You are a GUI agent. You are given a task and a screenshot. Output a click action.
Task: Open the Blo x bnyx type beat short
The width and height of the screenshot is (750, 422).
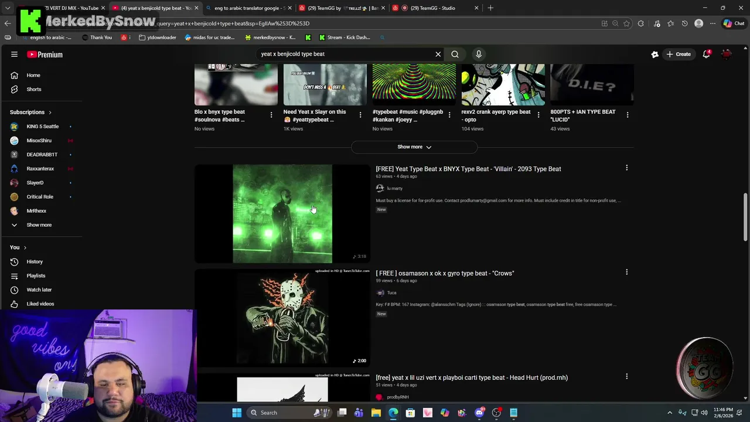tap(236, 84)
